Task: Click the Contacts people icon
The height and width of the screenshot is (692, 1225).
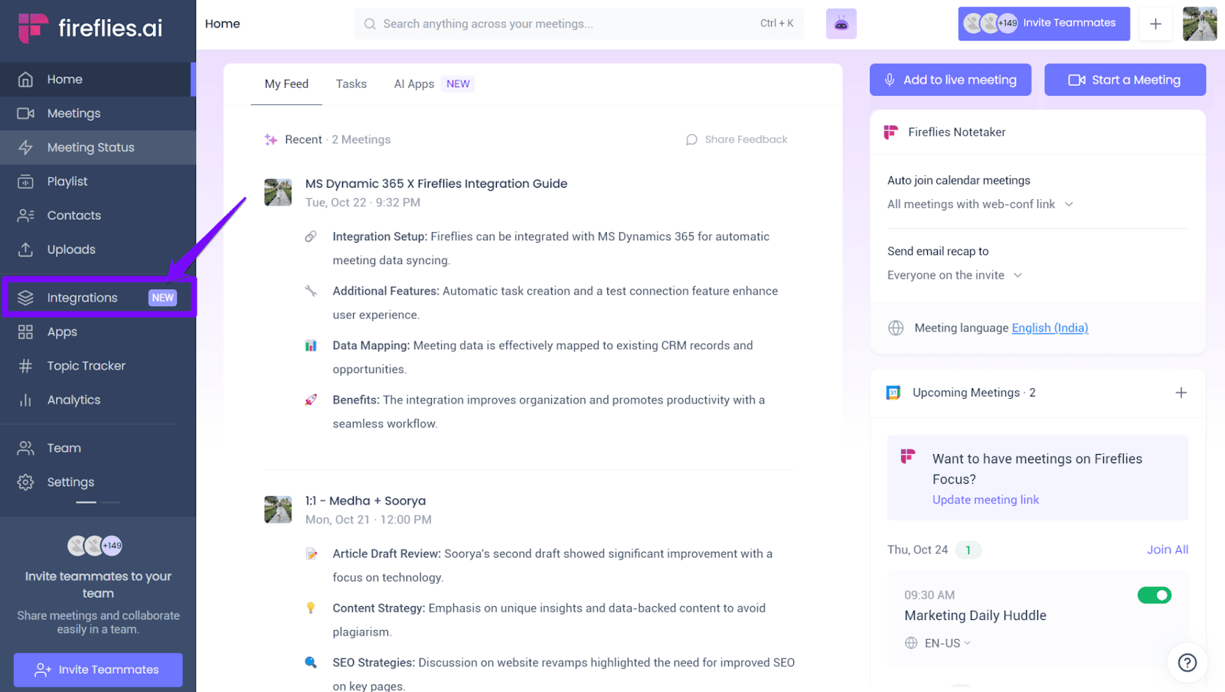Action: 25,216
